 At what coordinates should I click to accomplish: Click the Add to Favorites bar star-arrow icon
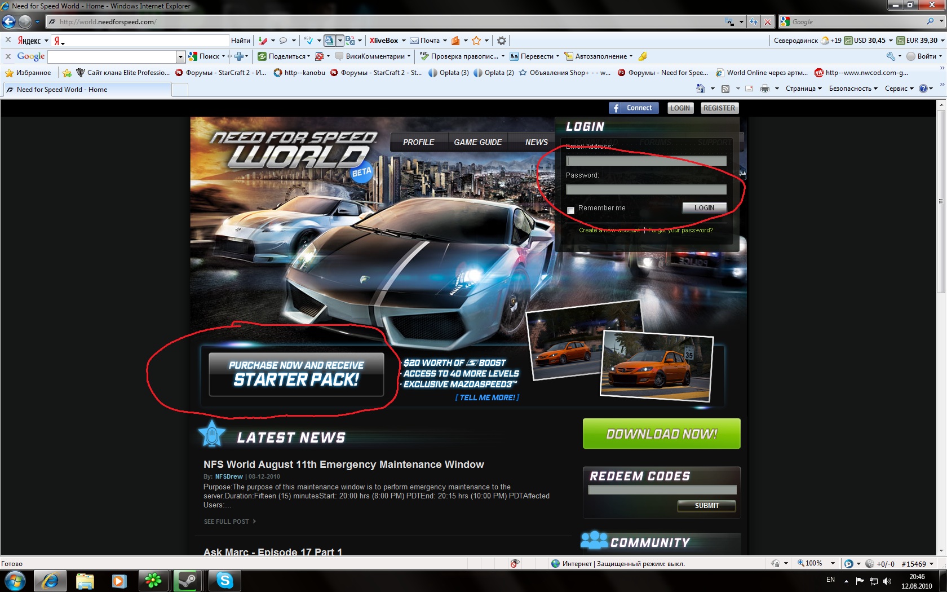click(x=67, y=73)
